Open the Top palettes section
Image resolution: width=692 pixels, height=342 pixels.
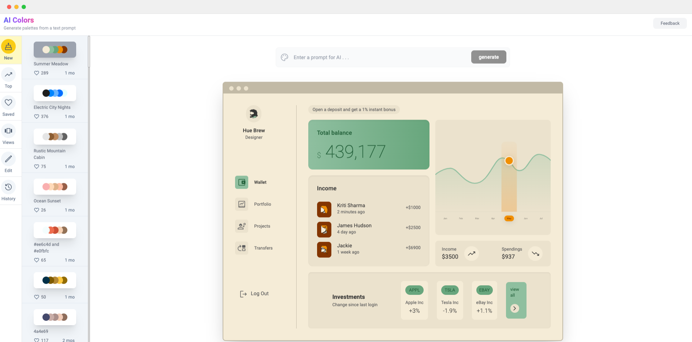[x=8, y=75]
